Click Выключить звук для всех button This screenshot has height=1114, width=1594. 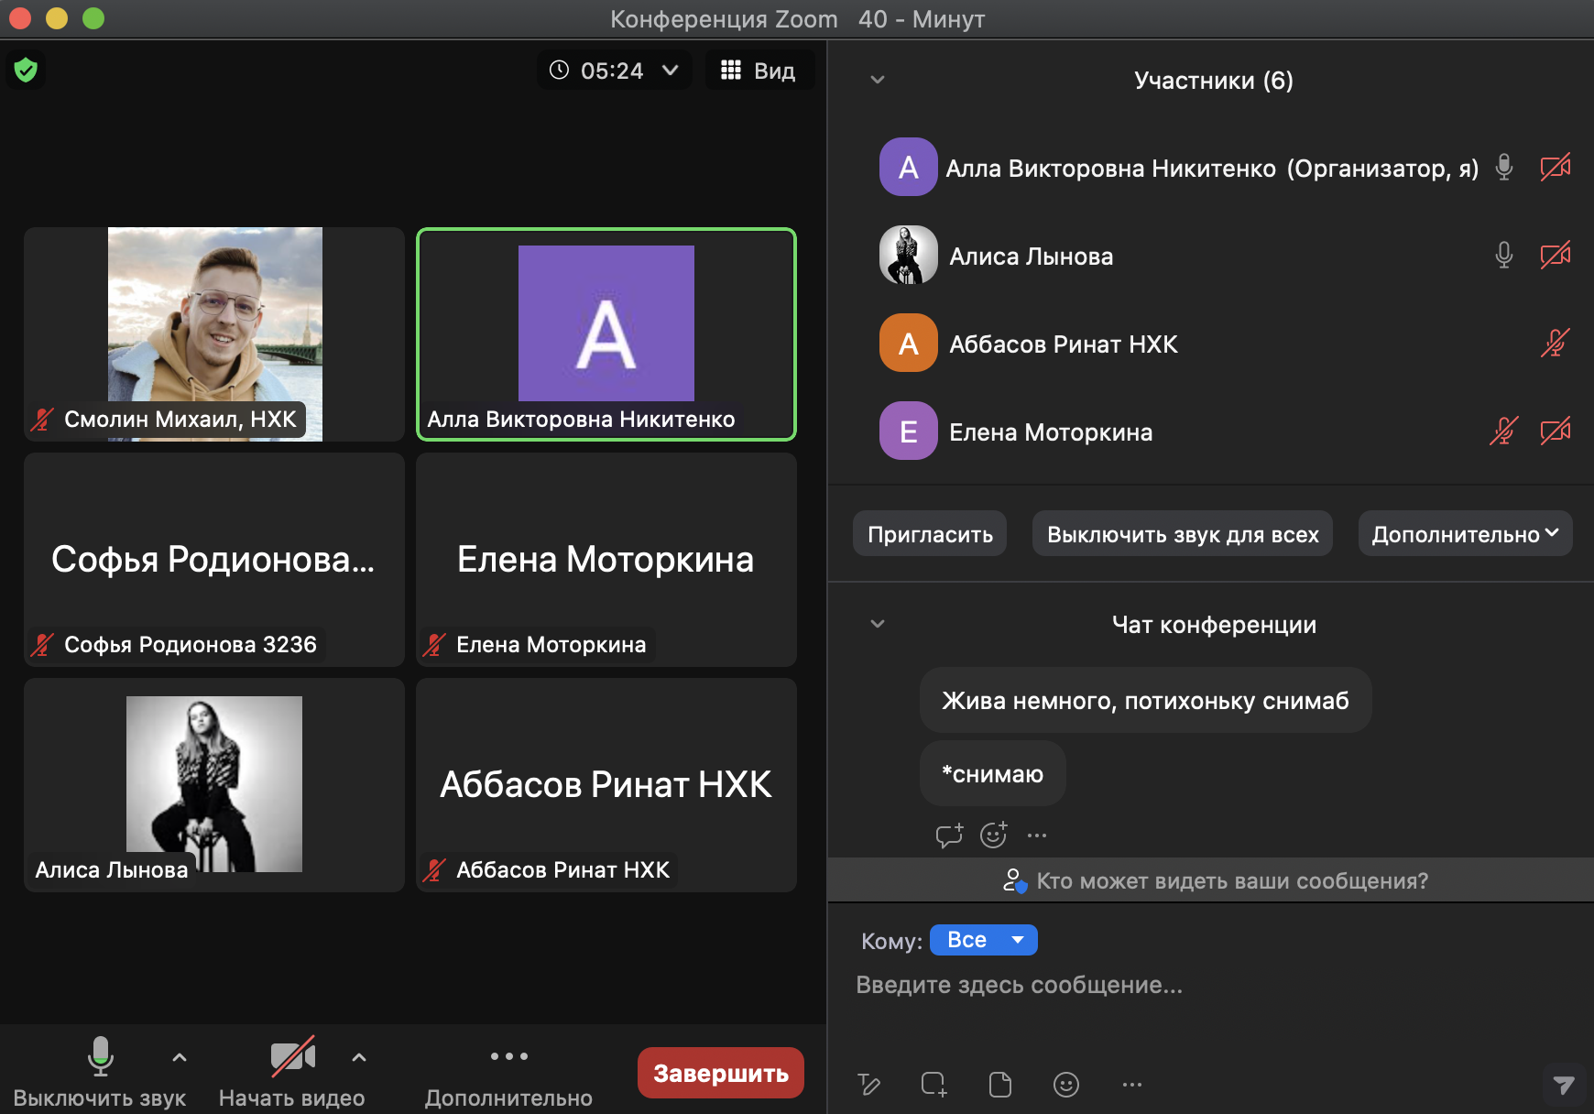[1183, 534]
